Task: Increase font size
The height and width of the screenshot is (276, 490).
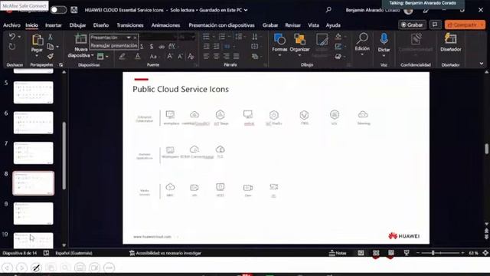Action: 170,56
